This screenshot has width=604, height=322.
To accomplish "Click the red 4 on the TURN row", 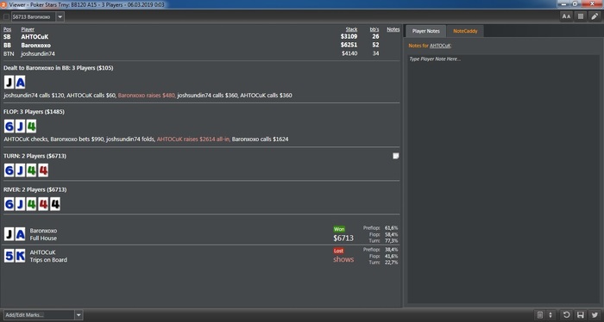I will pos(43,170).
